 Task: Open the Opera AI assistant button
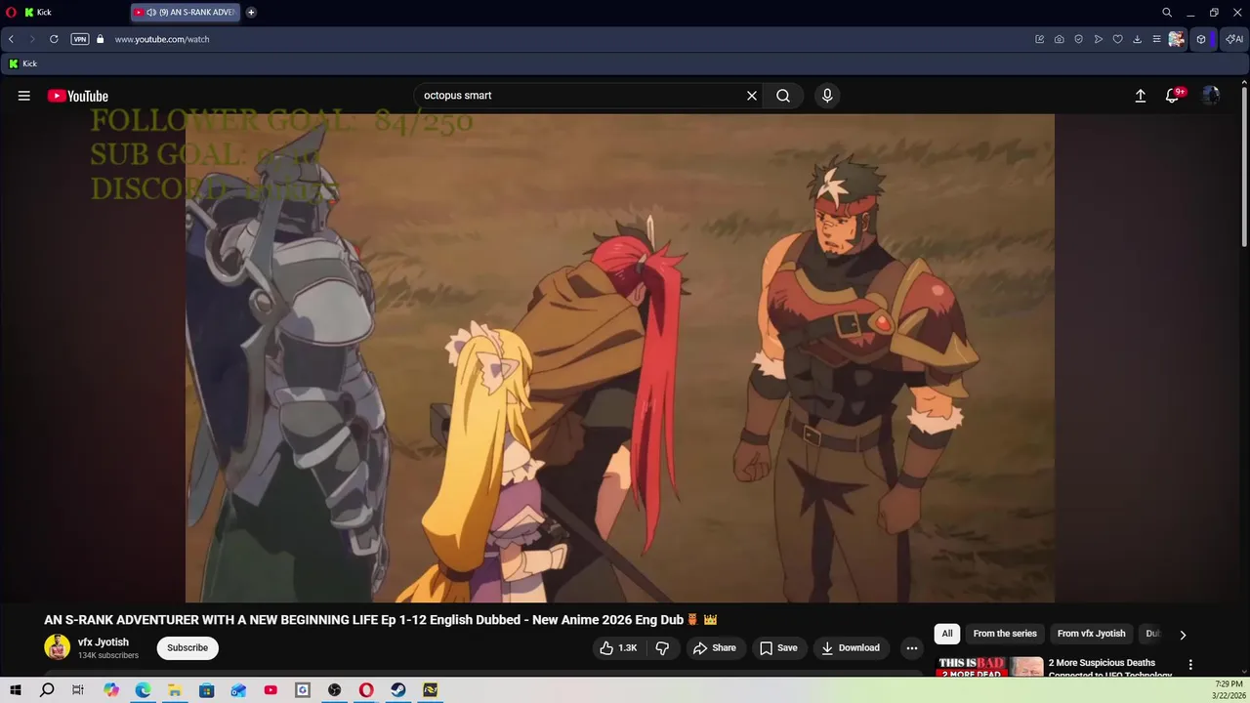click(1234, 39)
